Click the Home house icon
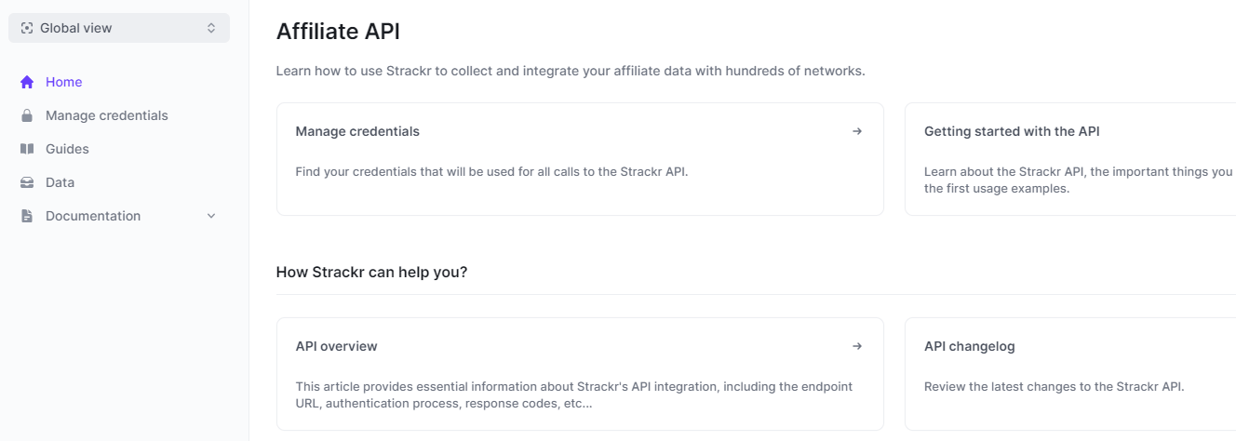The image size is (1236, 441). tap(27, 82)
